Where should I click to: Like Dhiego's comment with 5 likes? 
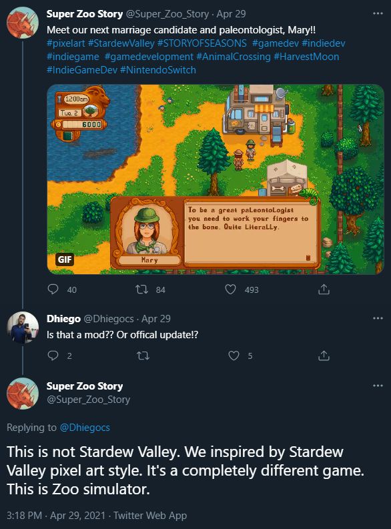click(x=234, y=356)
